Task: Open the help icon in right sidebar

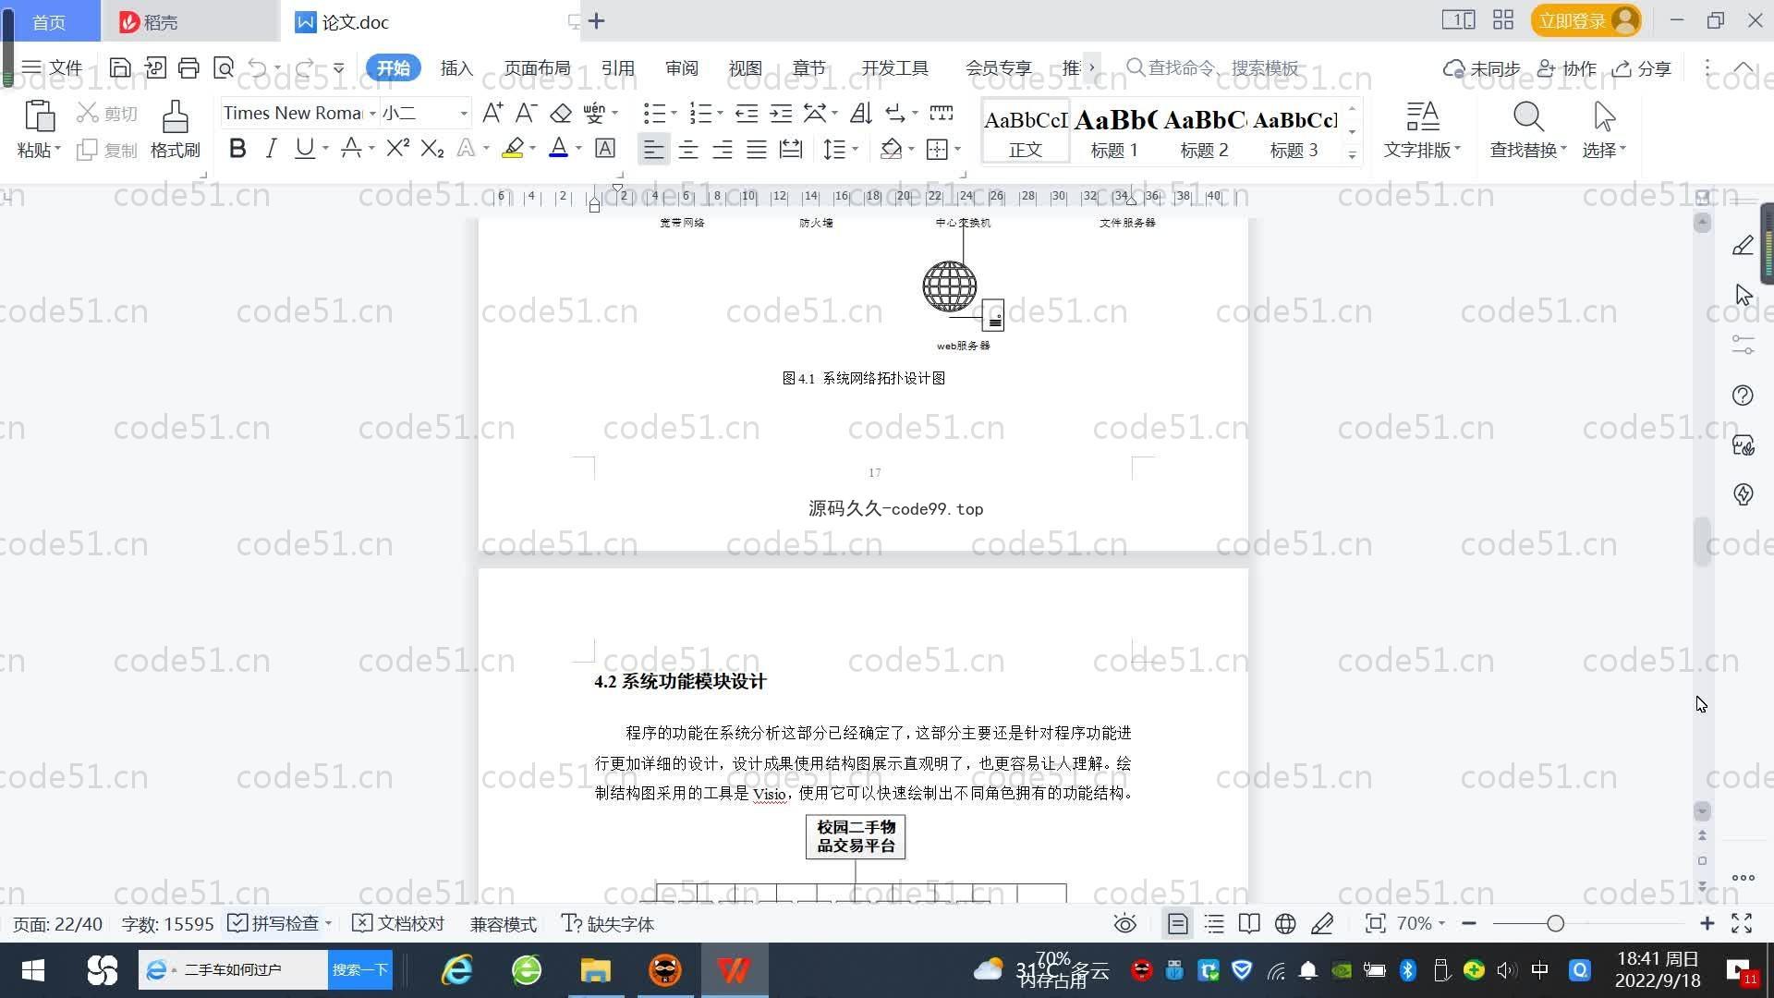Action: tap(1743, 396)
